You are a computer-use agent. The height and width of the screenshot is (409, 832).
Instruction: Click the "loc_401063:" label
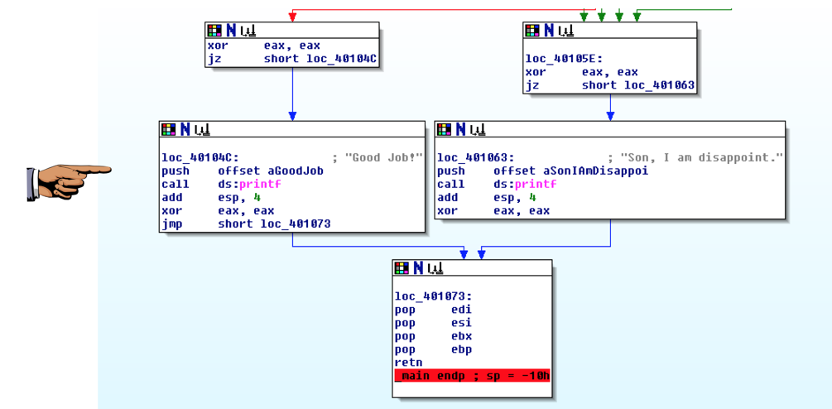coord(477,157)
